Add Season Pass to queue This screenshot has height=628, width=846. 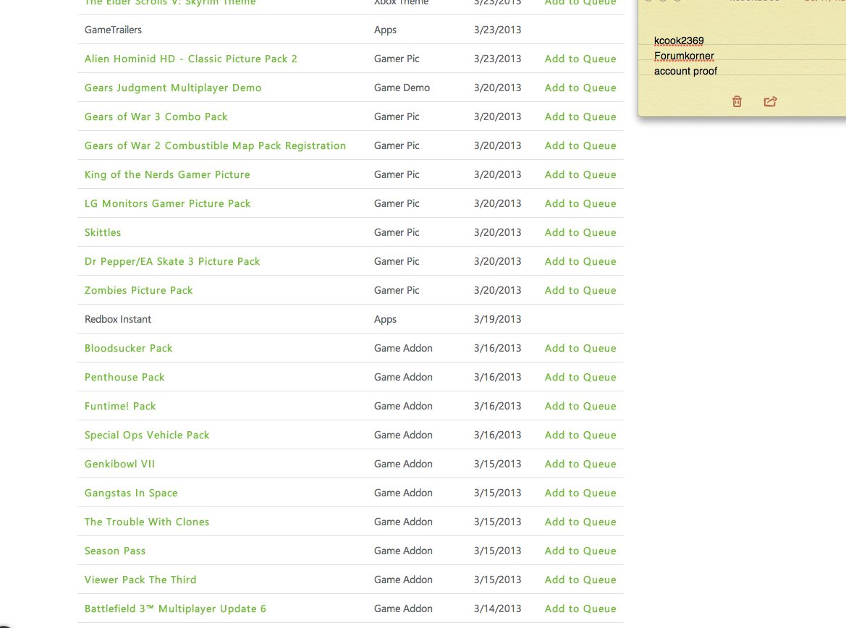pyautogui.click(x=580, y=551)
